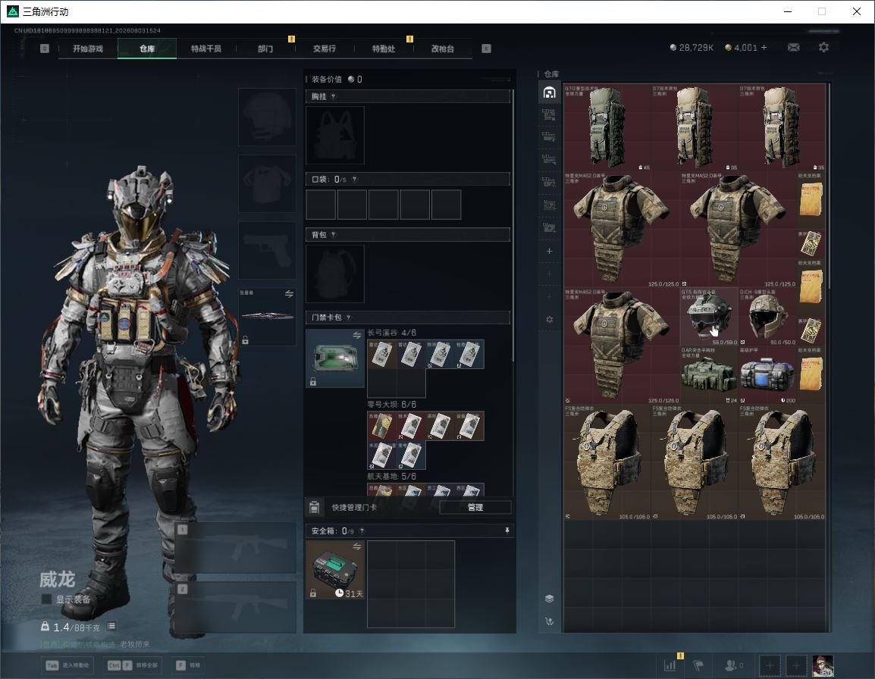Screen dimensions: 875x679
Task: Select the blue armor repair kit item
Action: pos(767,375)
